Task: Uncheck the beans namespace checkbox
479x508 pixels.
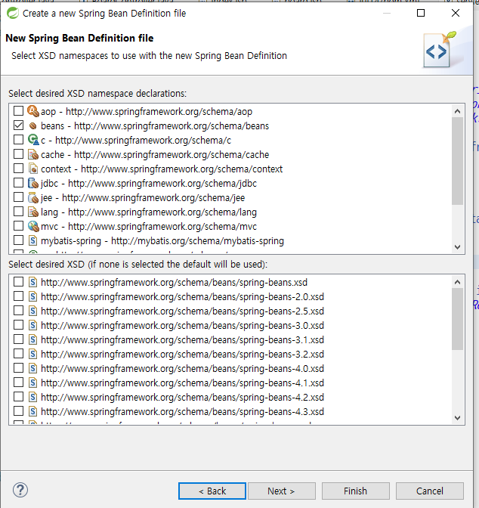Action: [x=18, y=125]
